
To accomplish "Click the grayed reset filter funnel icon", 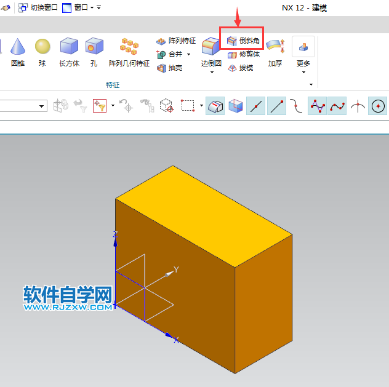I will (x=81, y=106).
